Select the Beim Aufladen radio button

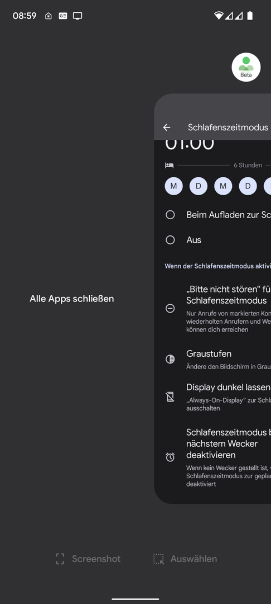click(x=170, y=215)
